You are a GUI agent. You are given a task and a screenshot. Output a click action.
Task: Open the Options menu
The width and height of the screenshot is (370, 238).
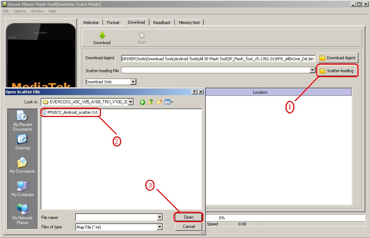(x=20, y=11)
